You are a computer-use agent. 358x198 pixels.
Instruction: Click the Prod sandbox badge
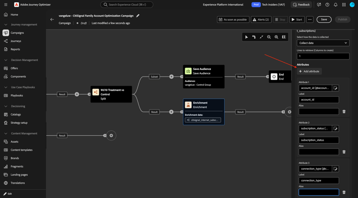[x=256, y=5]
